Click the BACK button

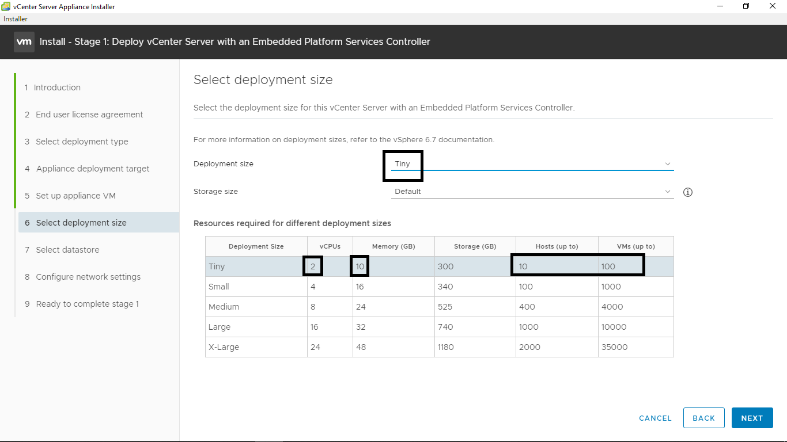(x=703, y=418)
